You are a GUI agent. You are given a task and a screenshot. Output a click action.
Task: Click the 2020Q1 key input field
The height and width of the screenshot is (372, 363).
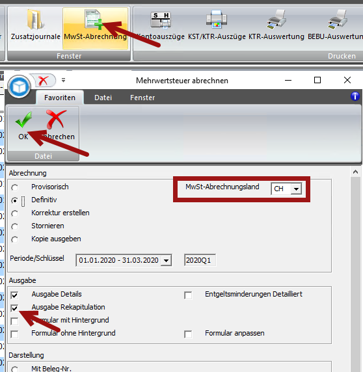pos(200,260)
